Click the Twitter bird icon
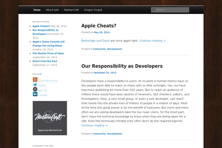The height and width of the screenshot is (148, 222). coord(35,85)
